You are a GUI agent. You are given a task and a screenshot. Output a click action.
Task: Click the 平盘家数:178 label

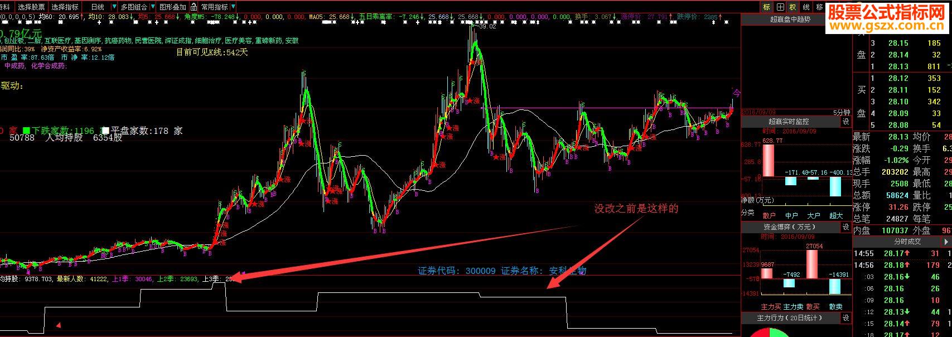point(140,131)
